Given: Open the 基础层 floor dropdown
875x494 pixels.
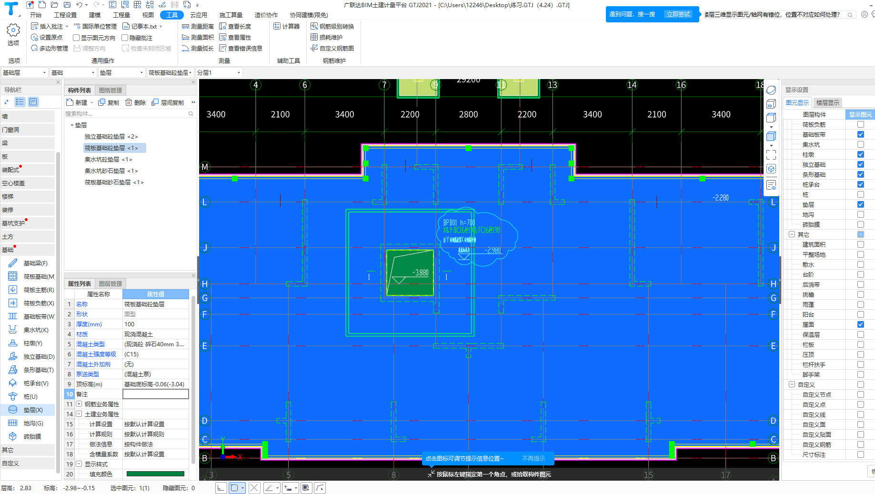Looking at the screenshot, I should [x=24, y=72].
